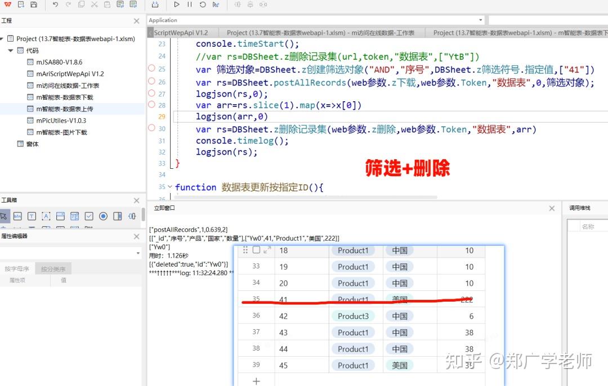Click the undo icon in the toolbar
Screen dimensions: 608x386
click(55, 5)
